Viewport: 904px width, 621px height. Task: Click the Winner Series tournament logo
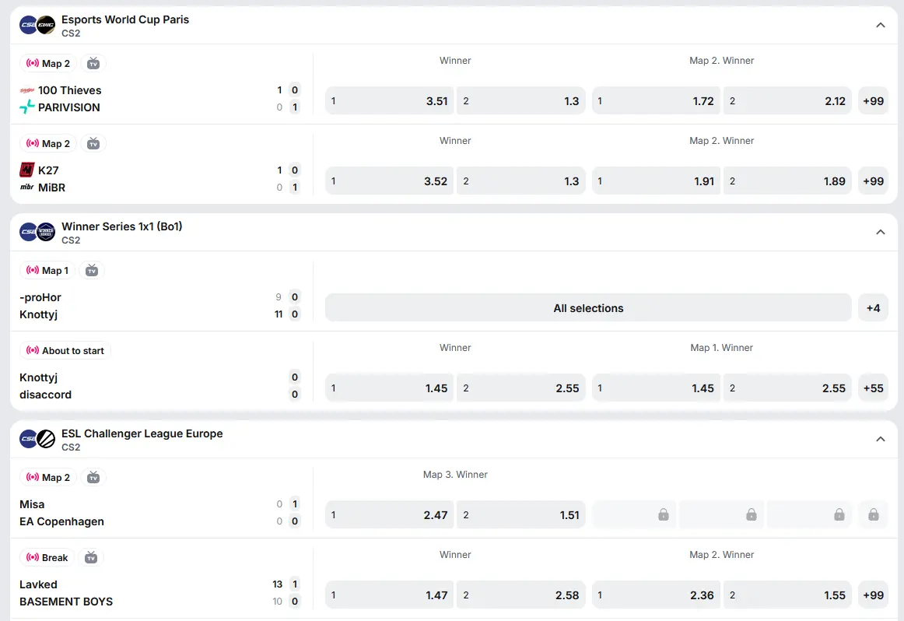[46, 232]
